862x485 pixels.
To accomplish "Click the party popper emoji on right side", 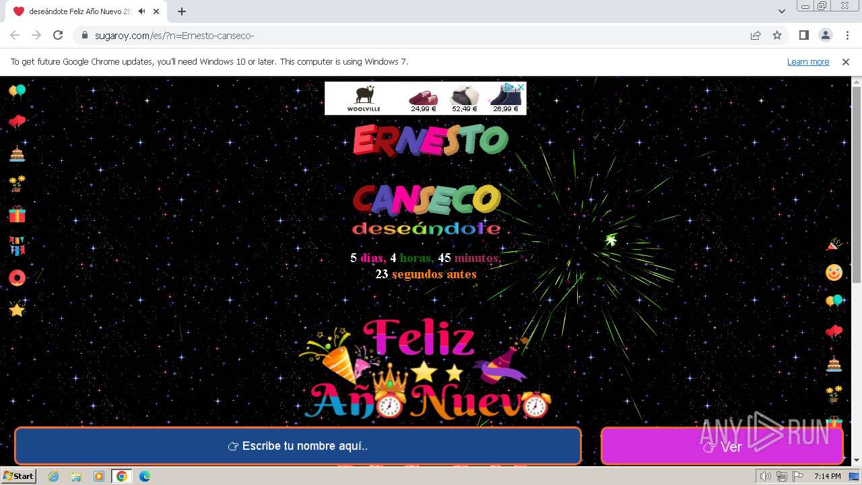I will click(834, 244).
